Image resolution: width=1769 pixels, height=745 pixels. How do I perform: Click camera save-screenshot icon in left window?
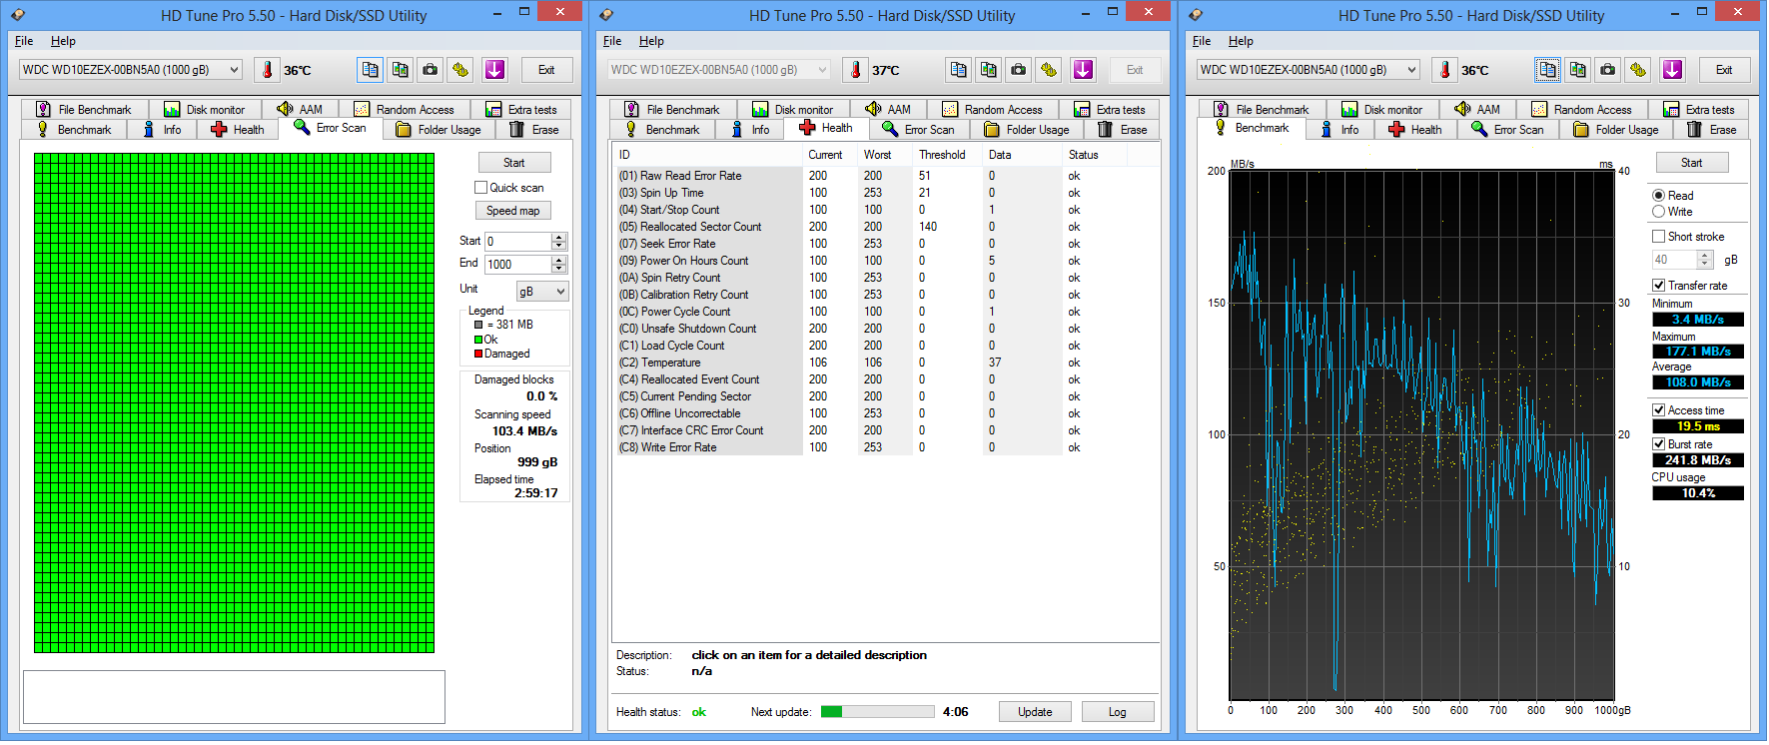coord(431,70)
